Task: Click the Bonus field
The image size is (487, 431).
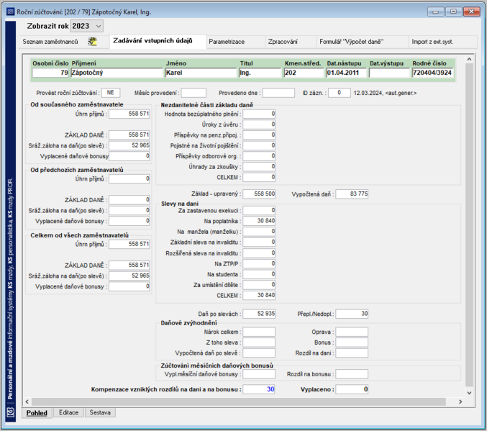Action: [x=352, y=342]
